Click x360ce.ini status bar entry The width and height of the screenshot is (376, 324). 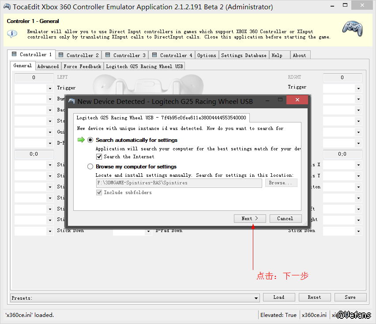click(x=314, y=315)
